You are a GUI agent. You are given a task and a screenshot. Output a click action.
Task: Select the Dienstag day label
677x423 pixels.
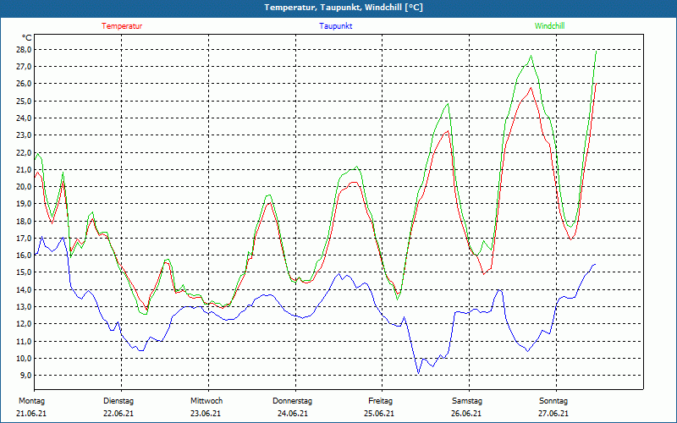(x=118, y=401)
